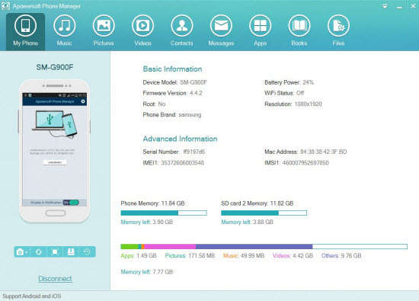Viewport: 419px width, 301px height.
Task: Open the Files section
Action: coord(338,31)
